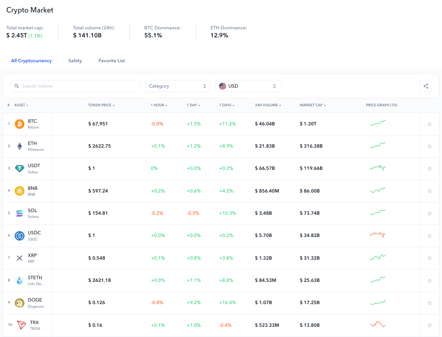This screenshot has width=442, height=337.
Task: Click the Solana logo
Action: 20,213
